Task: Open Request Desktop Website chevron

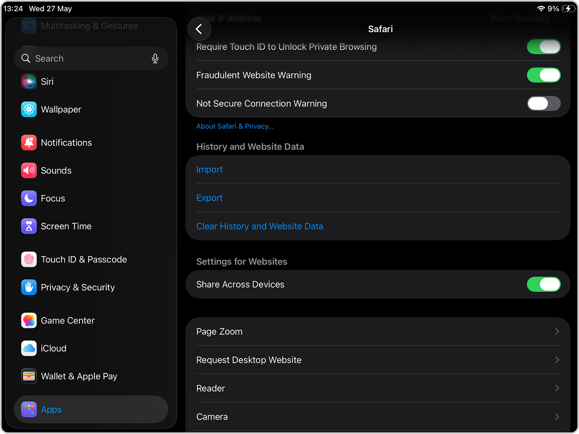Action: pos(557,360)
